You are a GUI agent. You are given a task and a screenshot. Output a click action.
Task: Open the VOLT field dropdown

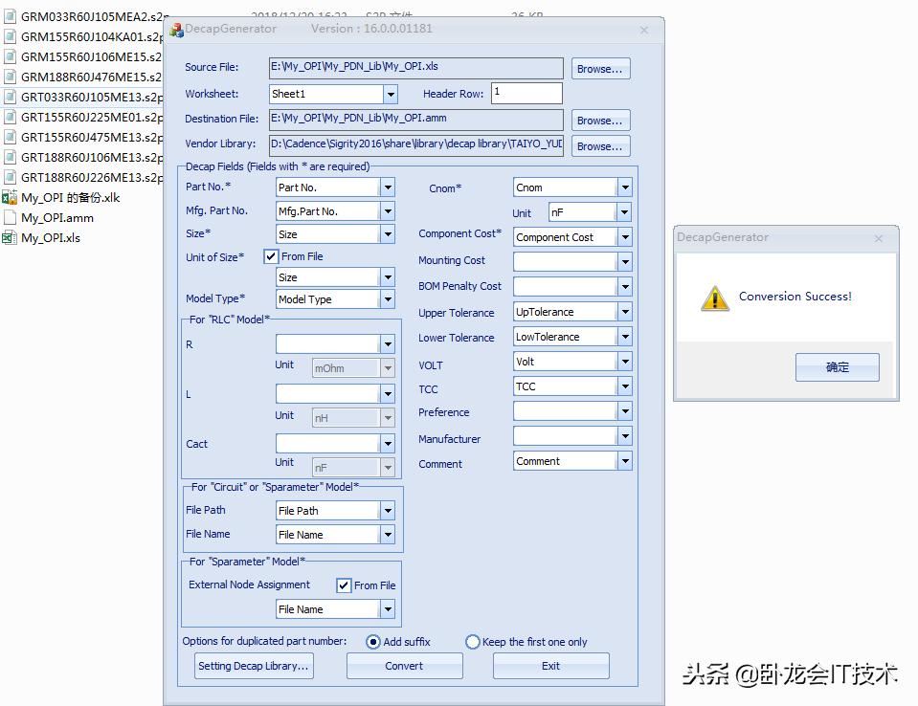[625, 362]
